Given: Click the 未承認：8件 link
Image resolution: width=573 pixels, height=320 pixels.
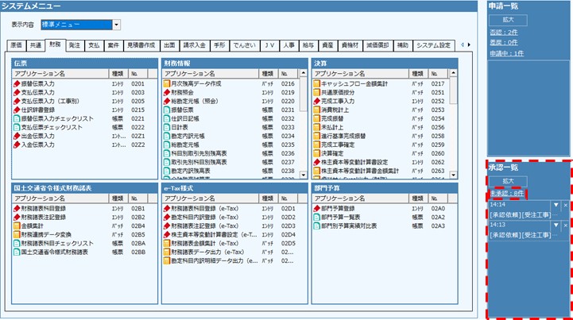Looking at the screenshot, I should [507, 193].
